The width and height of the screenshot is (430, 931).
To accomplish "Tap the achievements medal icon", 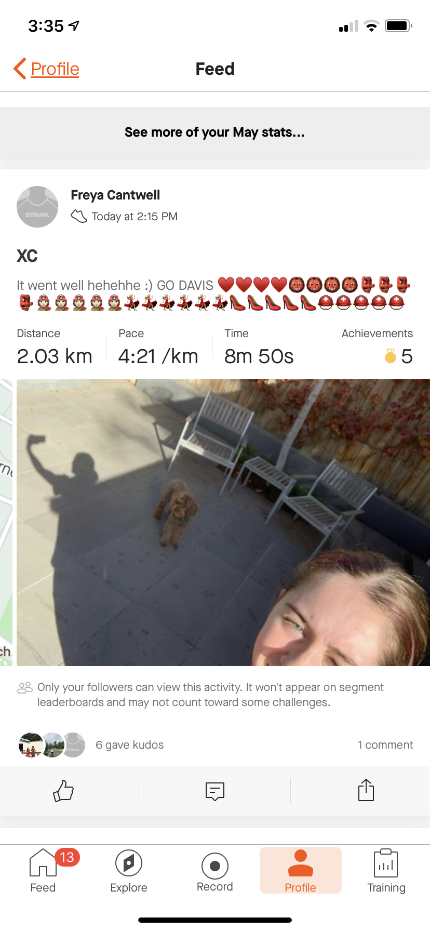I will point(390,356).
